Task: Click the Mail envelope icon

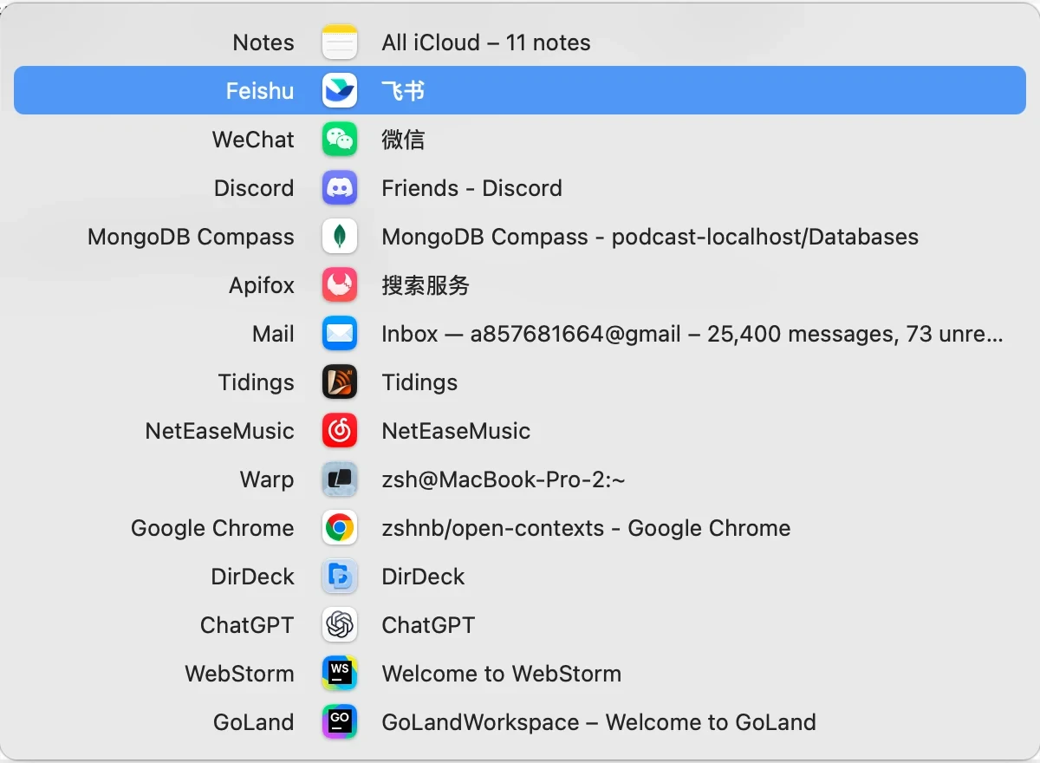Action: point(340,334)
